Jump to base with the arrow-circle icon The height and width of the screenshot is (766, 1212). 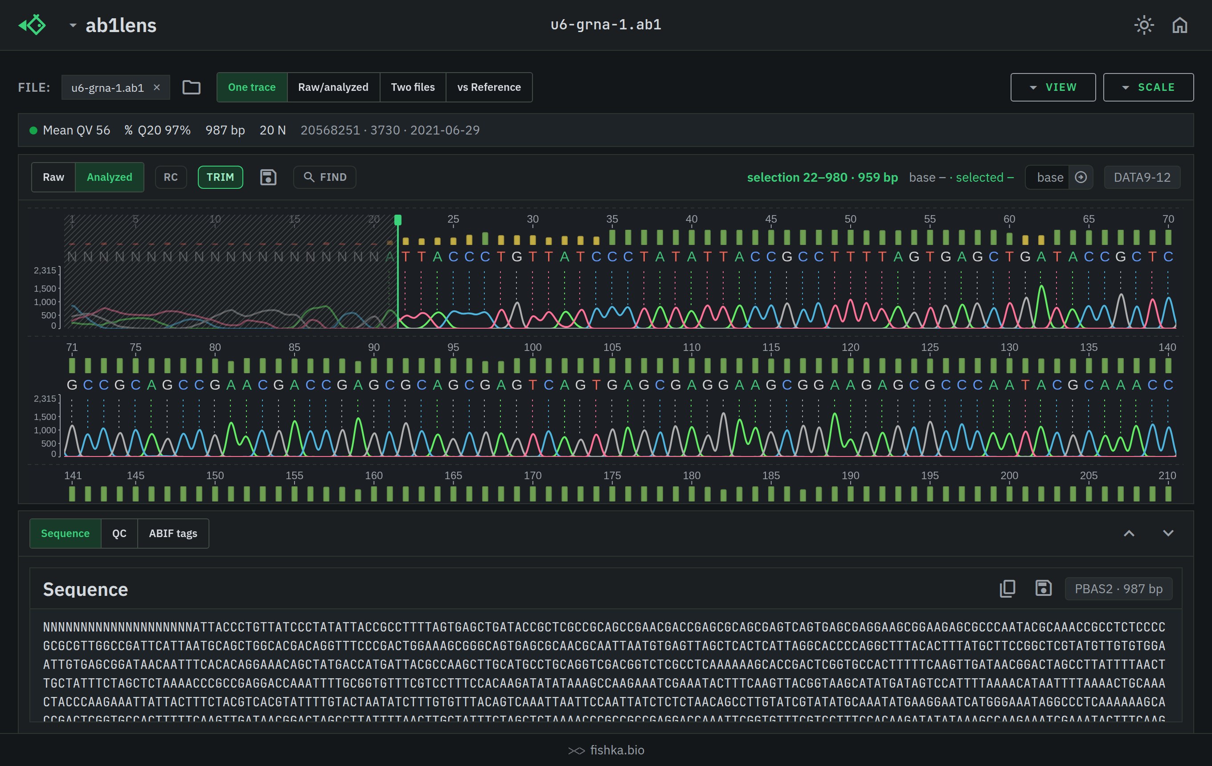tap(1081, 177)
